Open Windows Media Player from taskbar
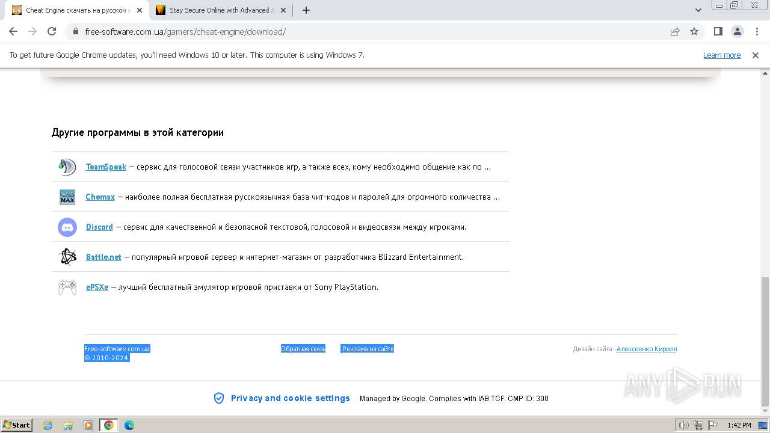The width and height of the screenshot is (770, 433). tap(88, 425)
